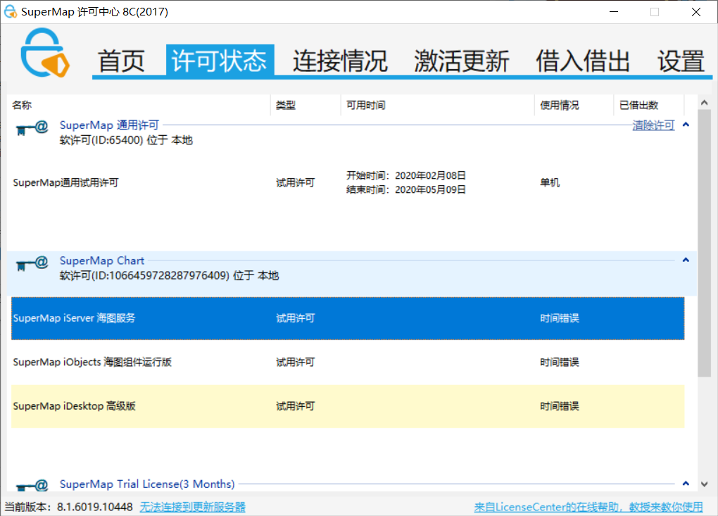Click 试用许可 in the iDesktop 高级版 row

coord(296,406)
